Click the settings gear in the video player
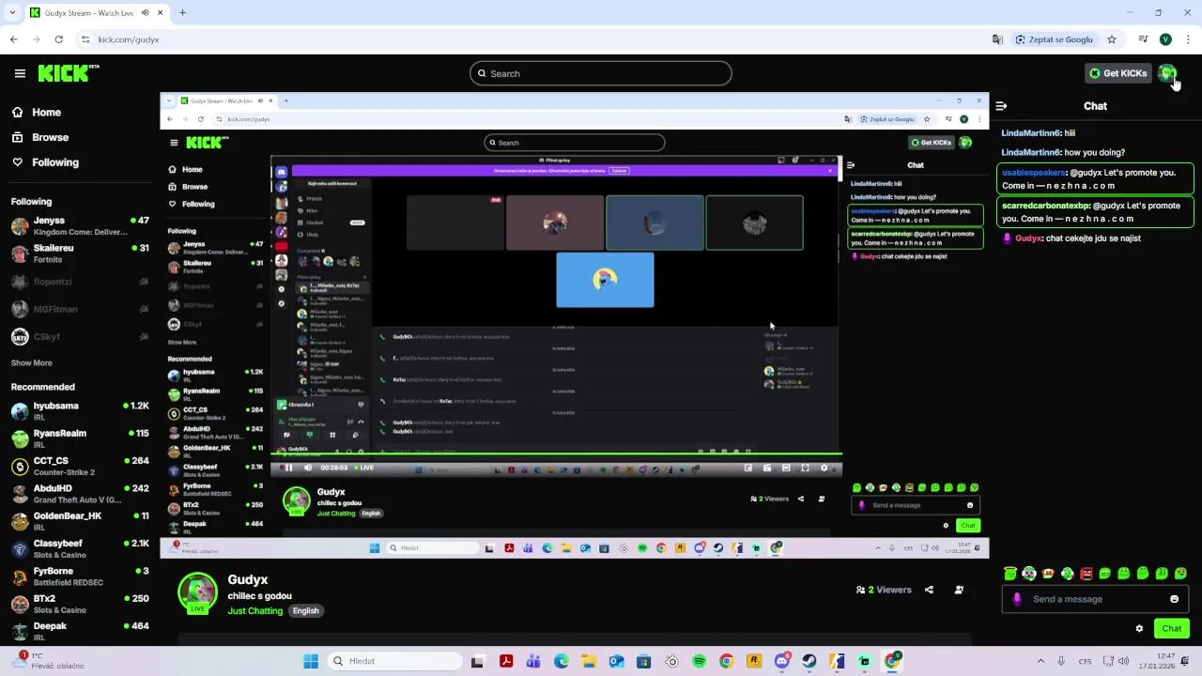The height and width of the screenshot is (676, 1202). click(x=824, y=468)
